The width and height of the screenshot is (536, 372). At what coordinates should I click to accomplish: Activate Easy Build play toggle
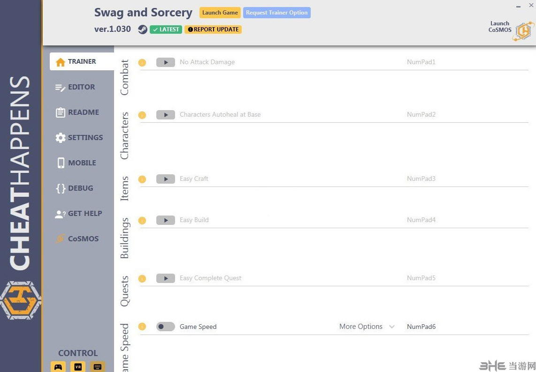pyautogui.click(x=166, y=220)
